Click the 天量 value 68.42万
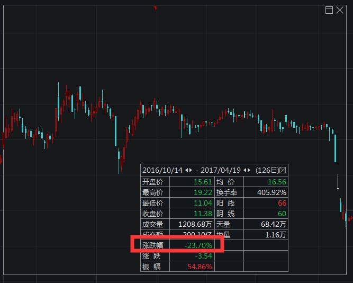353x283 pixels. point(274,224)
